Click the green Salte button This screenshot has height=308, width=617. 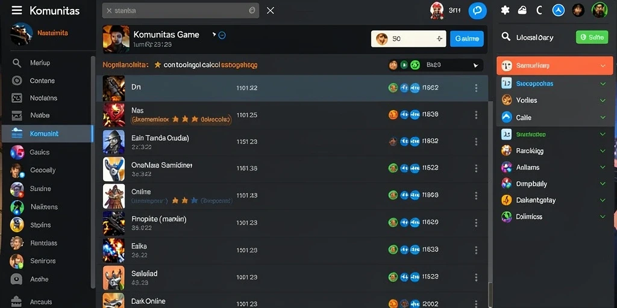point(592,37)
